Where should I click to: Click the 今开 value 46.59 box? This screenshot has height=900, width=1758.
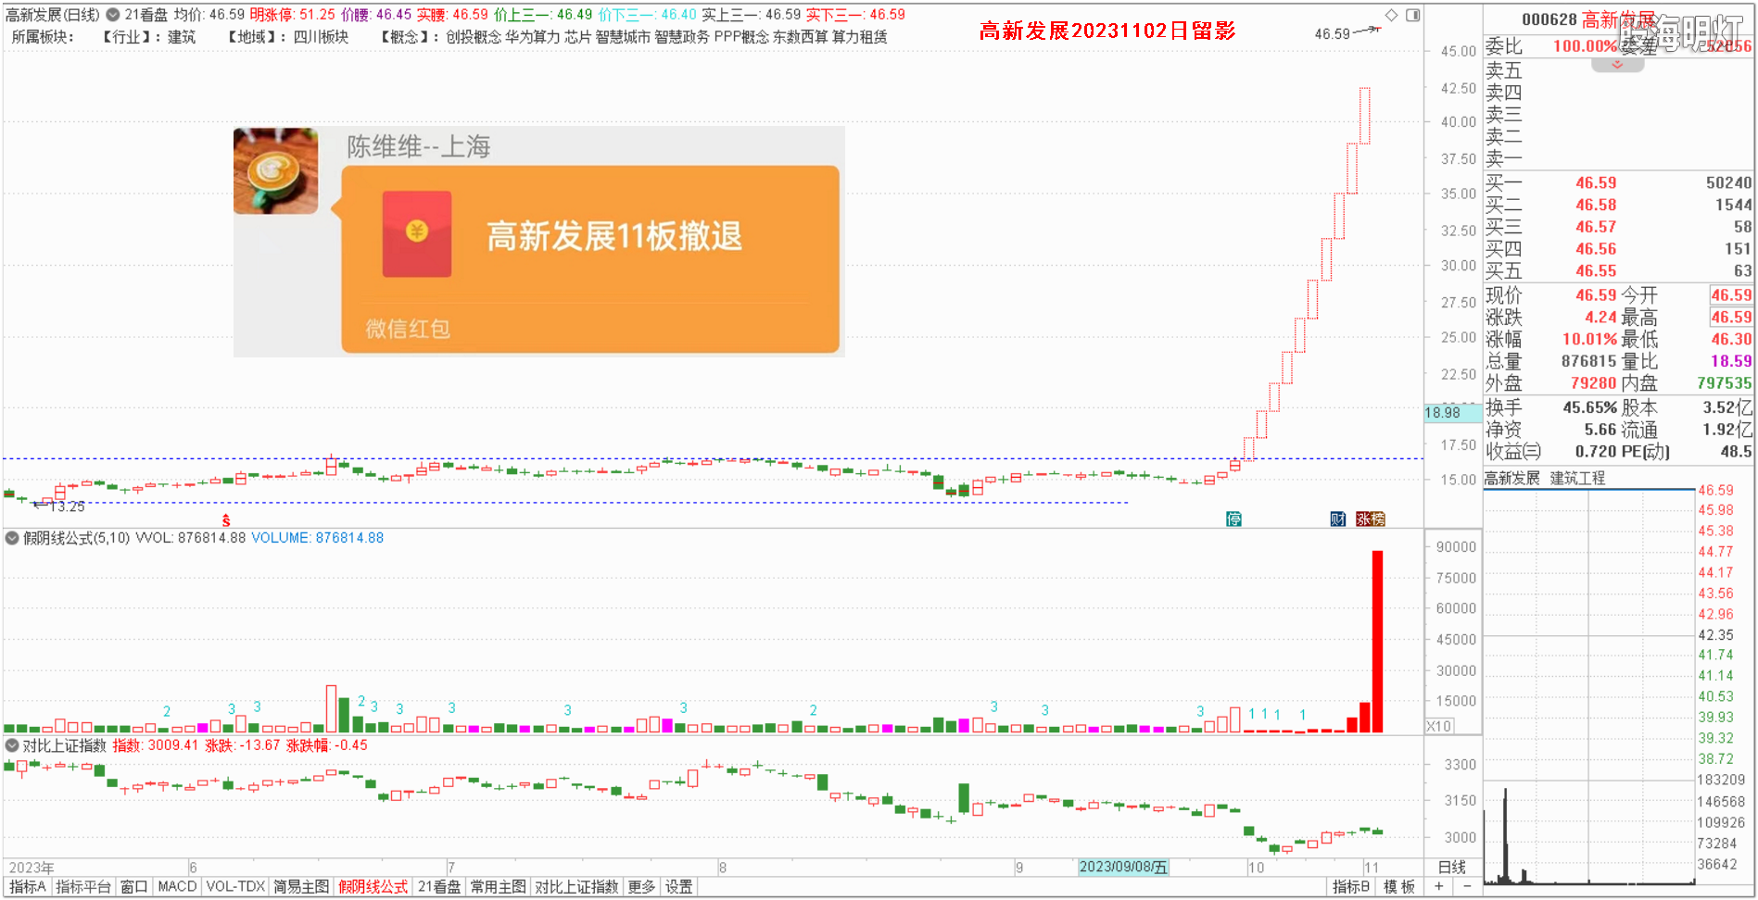(x=1731, y=295)
